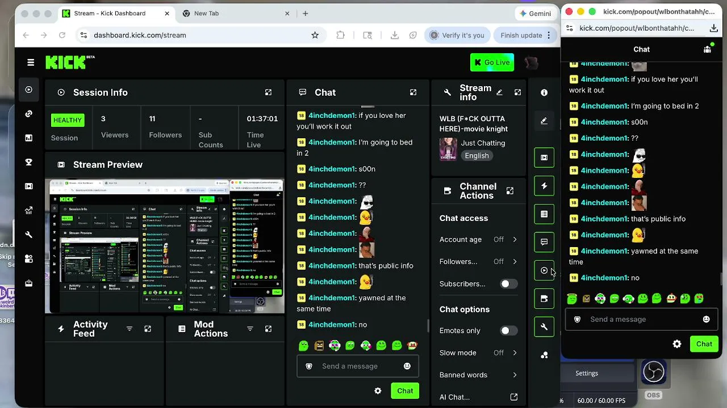Toggle Session Info widget in right toolbar
Image resolution: width=727 pixels, height=408 pixels.
coord(544,270)
